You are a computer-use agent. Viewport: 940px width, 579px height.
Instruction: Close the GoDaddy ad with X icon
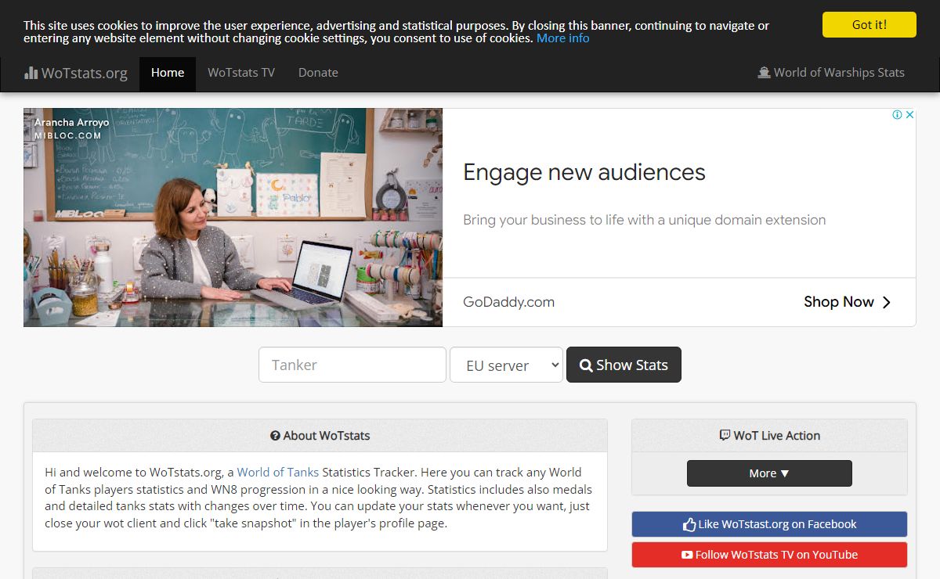click(x=909, y=115)
